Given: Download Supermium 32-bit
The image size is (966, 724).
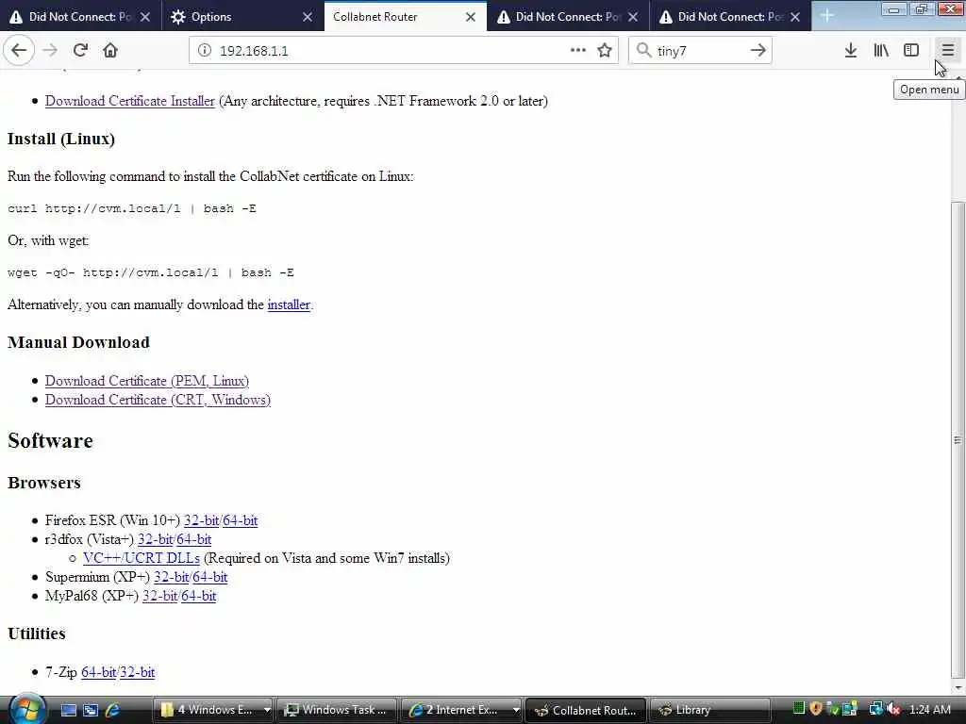Looking at the screenshot, I should pos(172,578).
